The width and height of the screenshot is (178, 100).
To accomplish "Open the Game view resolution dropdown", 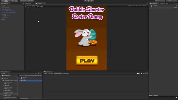I will coord(33,5).
